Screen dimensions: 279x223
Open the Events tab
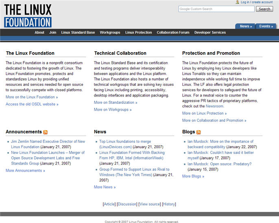point(266,26)
